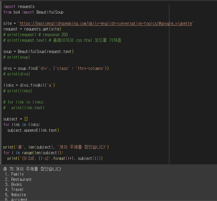Click the '# print(link.text)' comment
This screenshot has height=201, width=217.
coord(24,108)
